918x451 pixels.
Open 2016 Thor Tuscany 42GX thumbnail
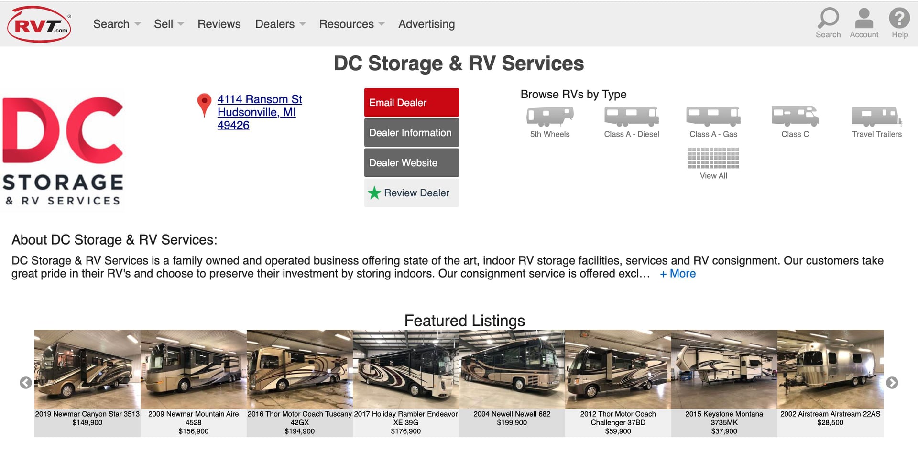click(300, 369)
